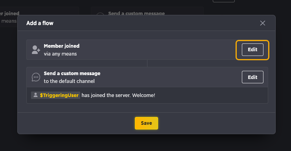Click the 'Send a custom message' heading in dialog
Screen dimensions: 291x151
point(72,74)
